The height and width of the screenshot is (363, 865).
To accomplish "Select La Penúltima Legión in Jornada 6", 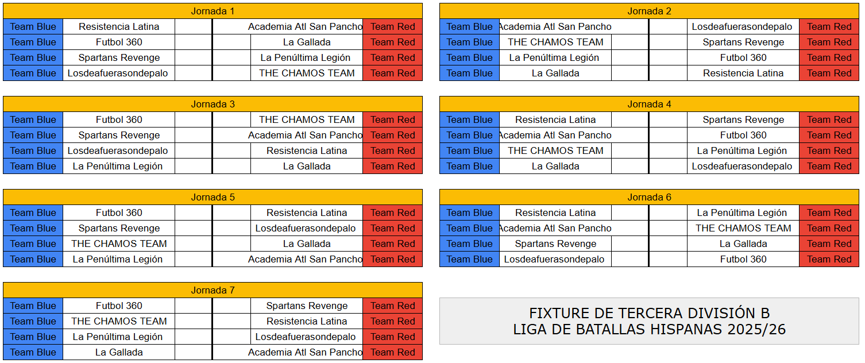I will click(743, 213).
